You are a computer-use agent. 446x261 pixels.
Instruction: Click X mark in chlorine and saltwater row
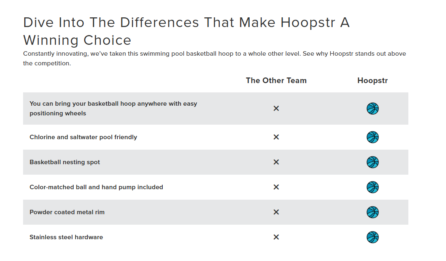[x=276, y=137]
